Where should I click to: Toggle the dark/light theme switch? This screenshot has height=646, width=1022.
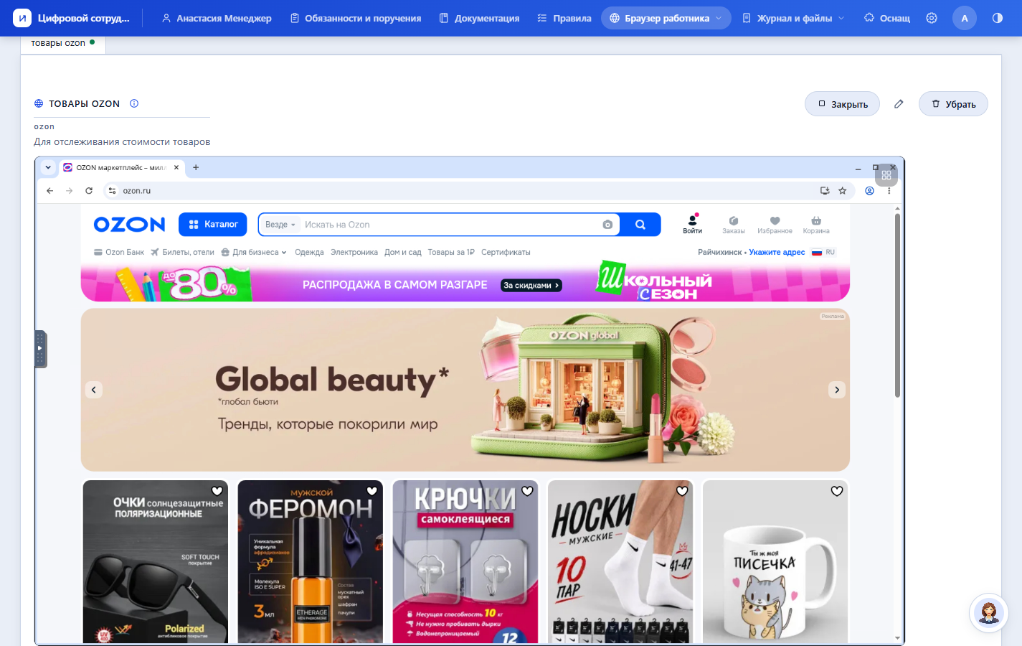[998, 18]
